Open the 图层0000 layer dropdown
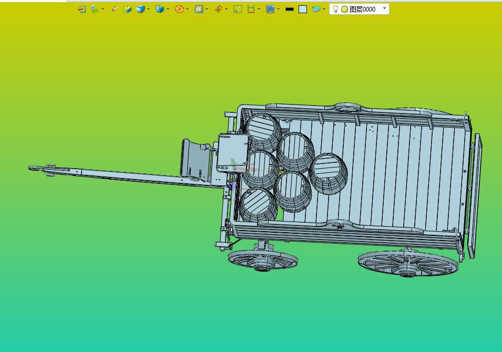 384,8
